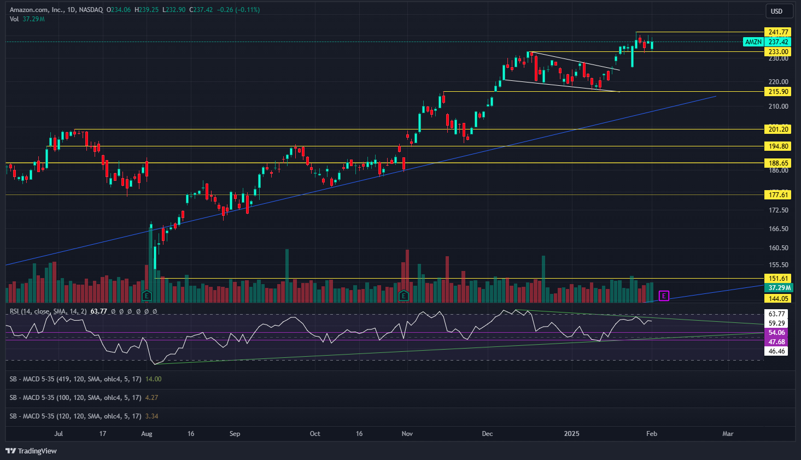The image size is (801, 460).
Task: Click the Nov label on time axis
Action: tap(407, 434)
